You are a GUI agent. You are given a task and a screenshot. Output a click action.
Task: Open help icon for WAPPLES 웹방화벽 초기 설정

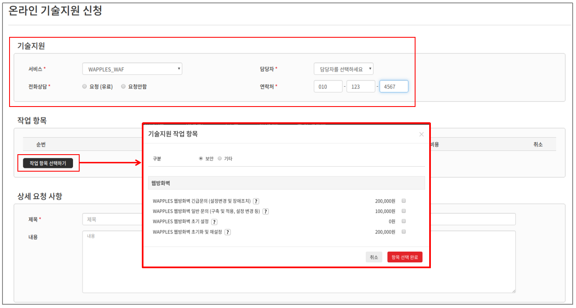(214, 222)
